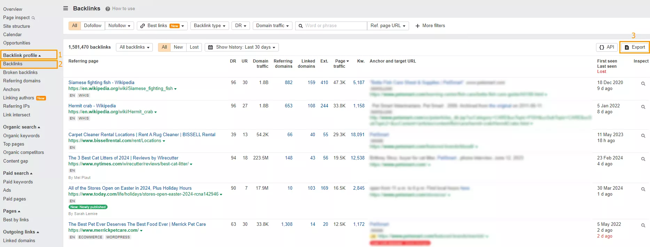Sort by Page traffic column header

(341, 64)
